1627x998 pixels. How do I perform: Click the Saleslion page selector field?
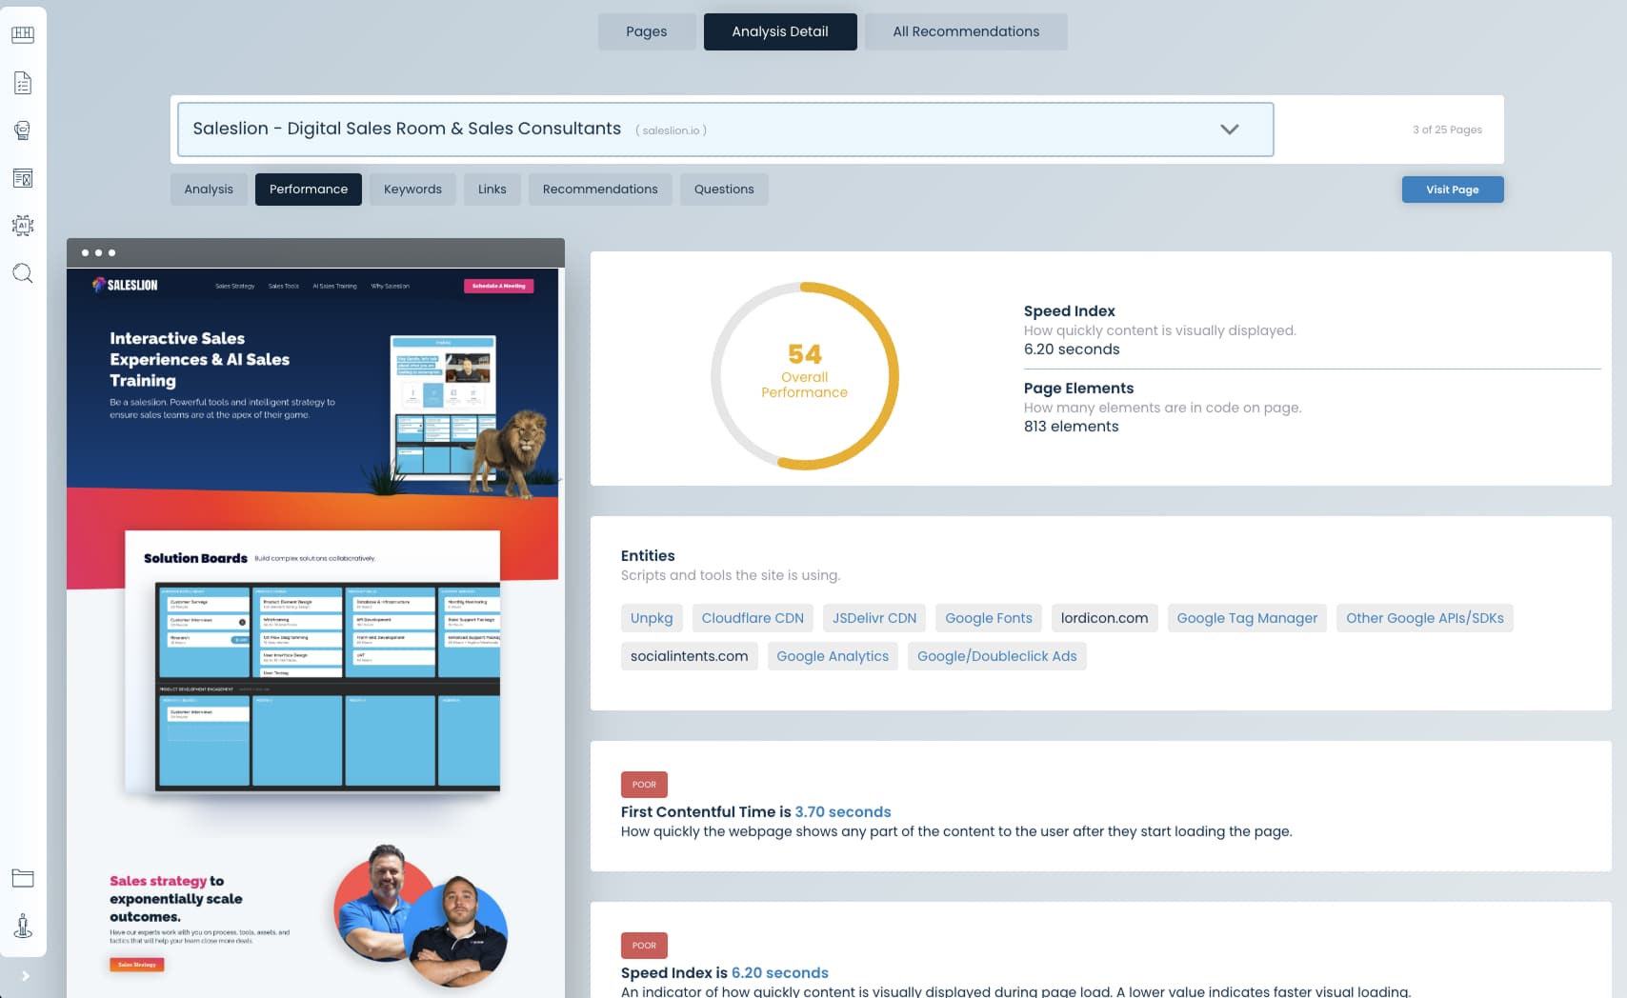(x=726, y=130)
